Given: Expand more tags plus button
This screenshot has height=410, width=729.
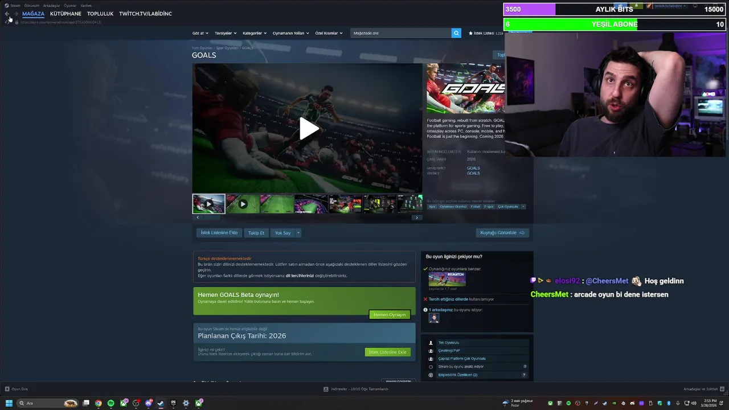Looking at the screenshot, I should (x=523, y=207).
